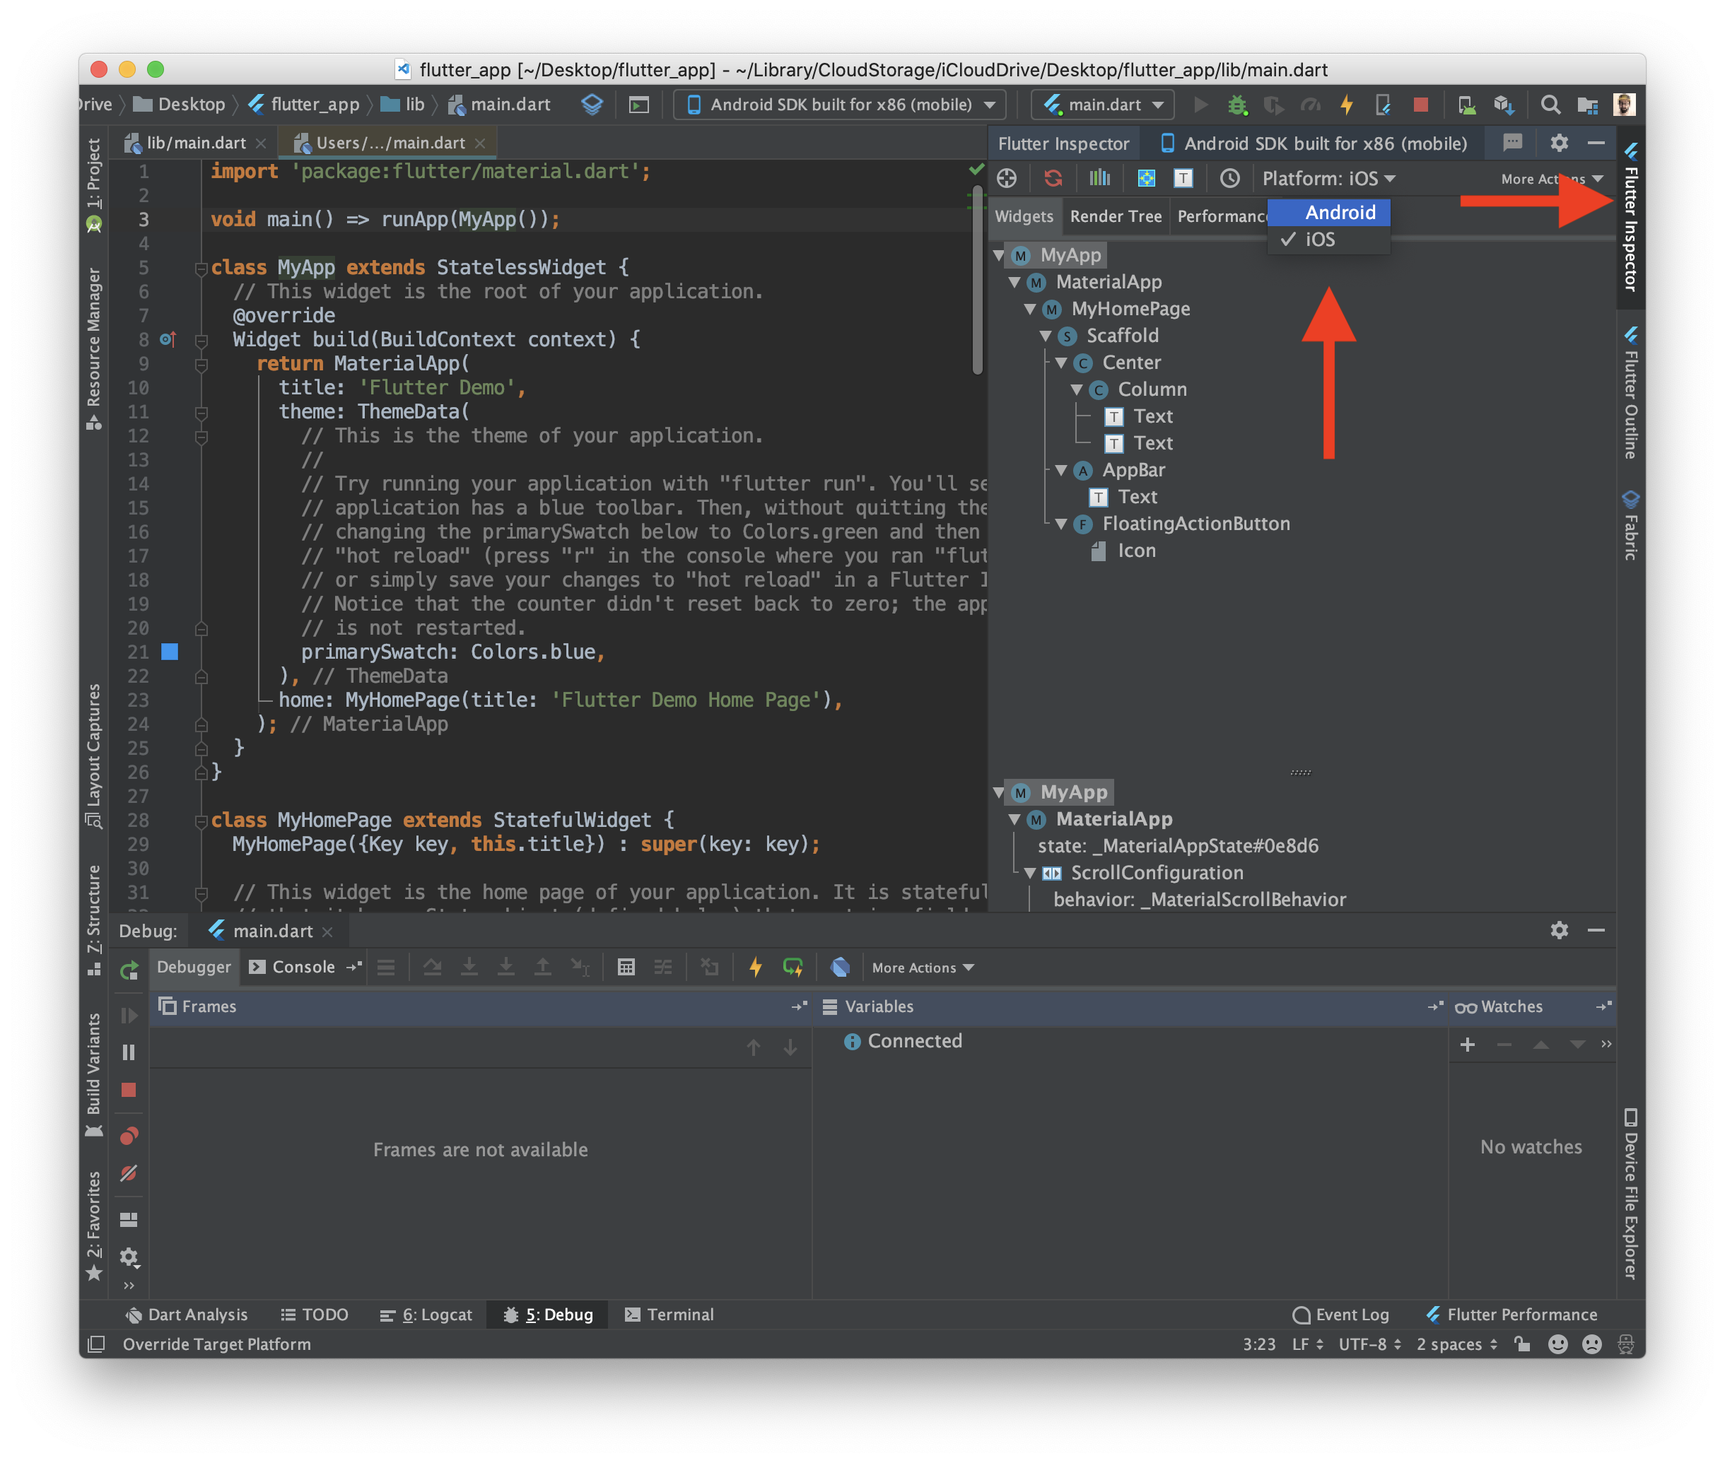Click the blue color swatch on line 21
The height and width of the screenshot is (1463, 1725).
click(169, 652)
